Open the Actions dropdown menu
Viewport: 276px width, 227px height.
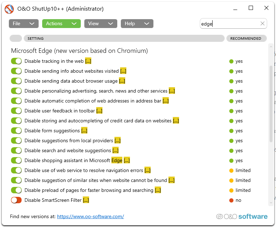click(61, 24)
